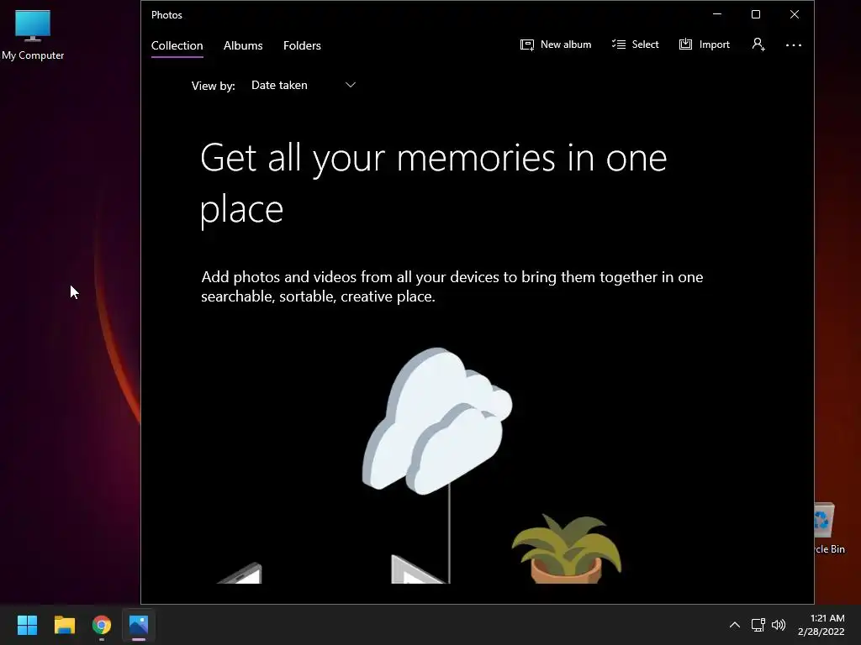Click the heading Get all your memories
Viewport: 861px width, 645px height.
[433, 183]
